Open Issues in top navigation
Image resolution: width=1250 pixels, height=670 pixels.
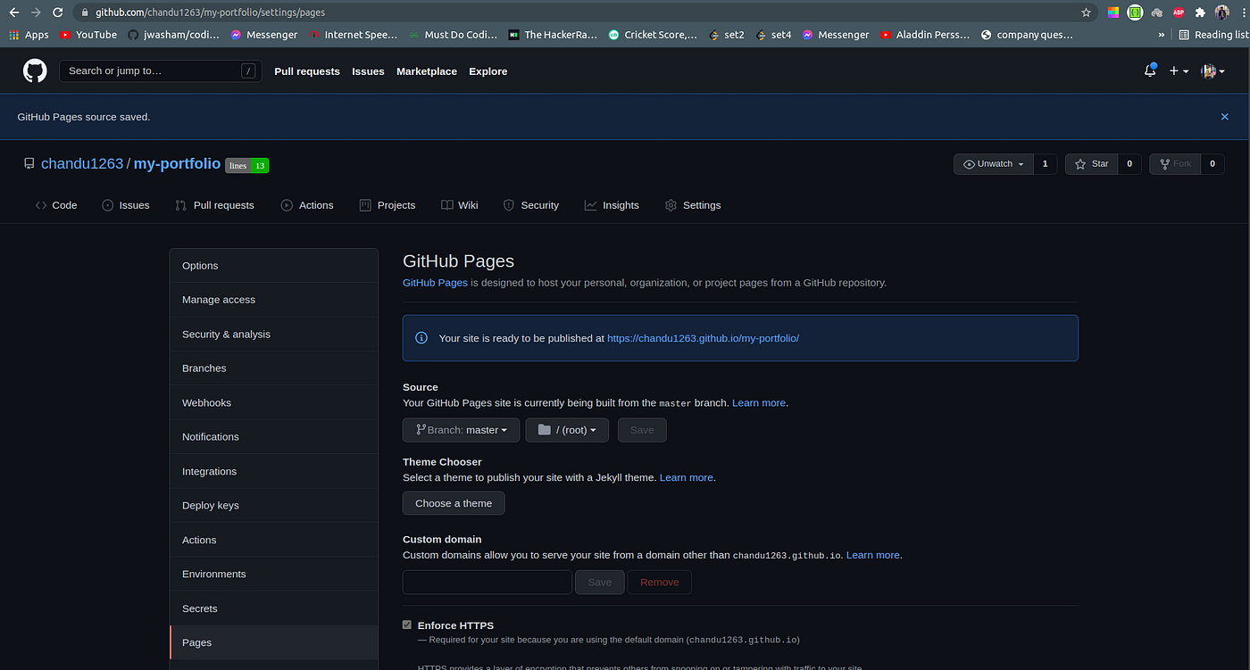368,71
